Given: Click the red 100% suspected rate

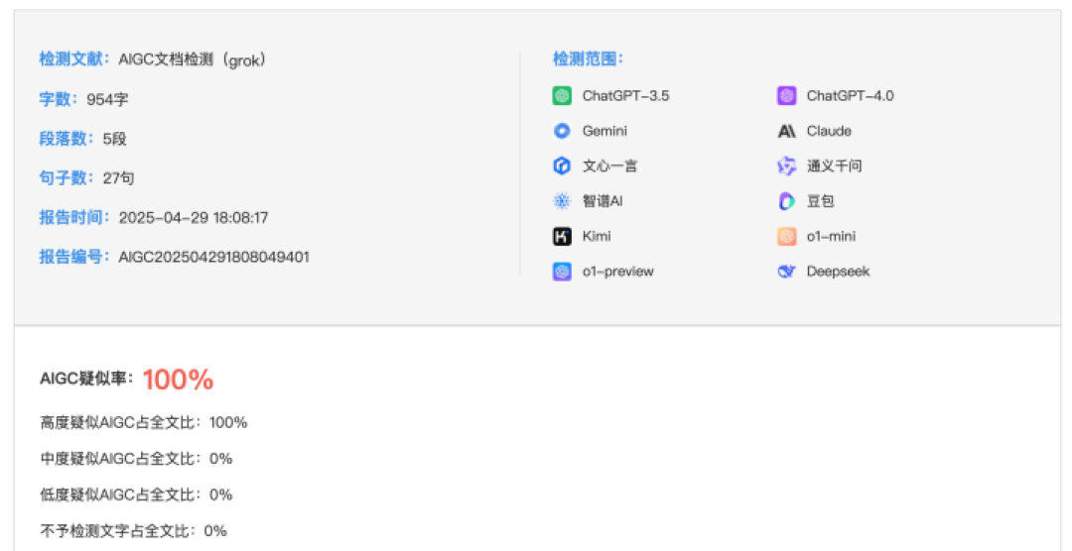Looking at the screenshot, I should tap(178, 380).
